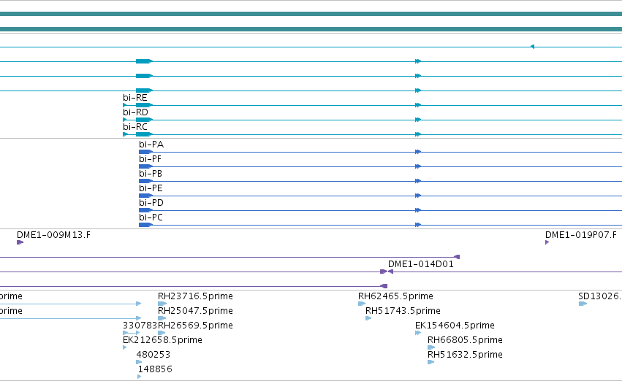Select the bi-RC transcript label
622x381 pixels.
[135, 127]
